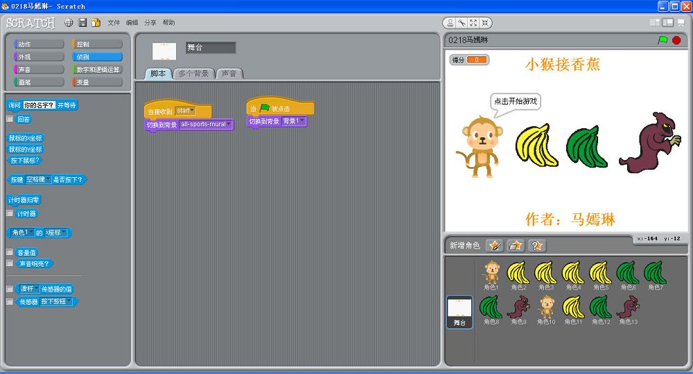Screen dimensions: 693x374
Task: Select sprite 角色1 monkey in sprite list
Action: (x=491, y=275)
